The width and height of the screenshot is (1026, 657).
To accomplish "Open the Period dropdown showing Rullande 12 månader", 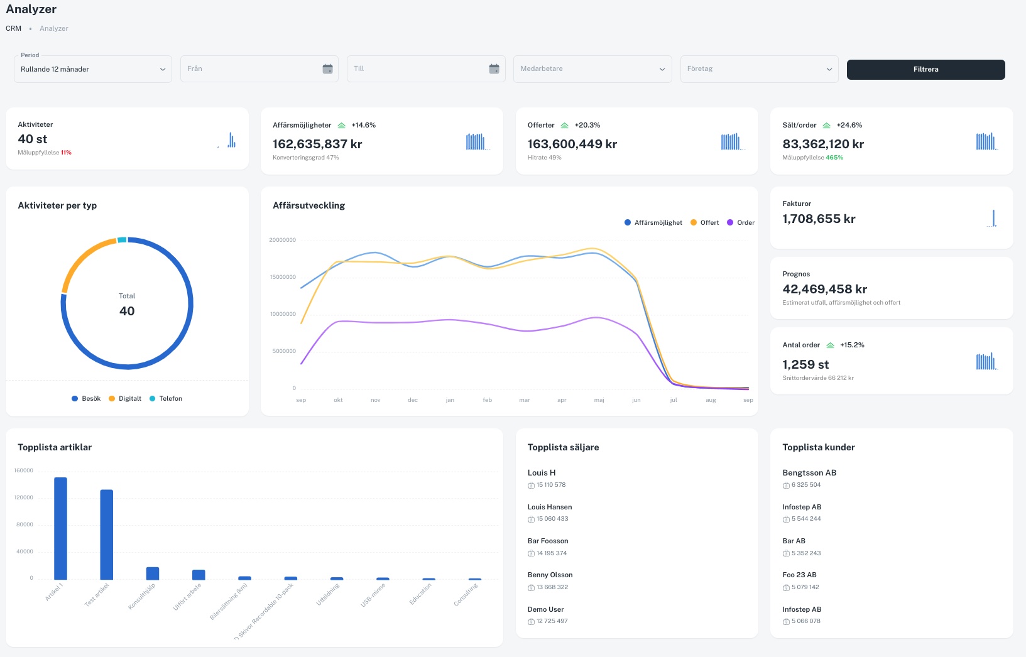I will click(x=93, y=69).
